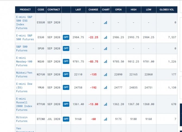View E-mini Russell 2000 chart icon

[x=105, y=104]
